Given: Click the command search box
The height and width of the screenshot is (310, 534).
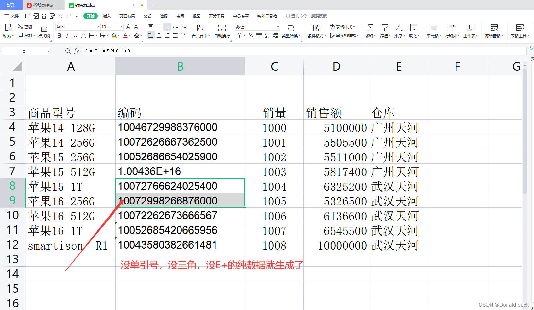Looking at the screenshot, I should pyautogui.click(x=306, y=16).
